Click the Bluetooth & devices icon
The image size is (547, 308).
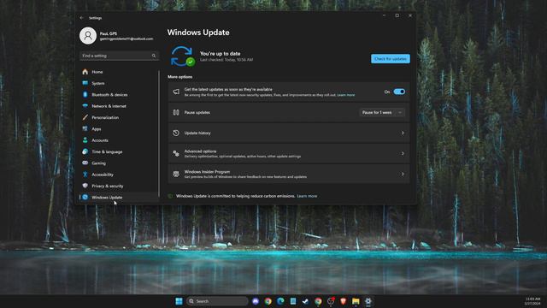85,94
